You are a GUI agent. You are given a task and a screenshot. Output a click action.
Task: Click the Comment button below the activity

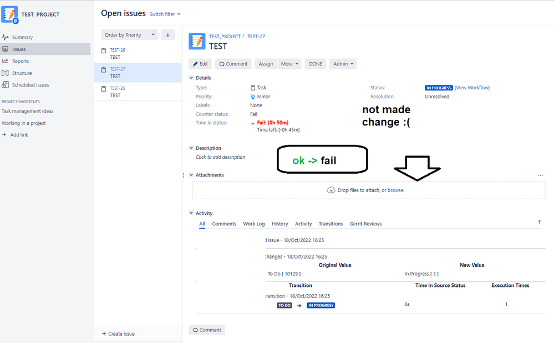[207, 330]
